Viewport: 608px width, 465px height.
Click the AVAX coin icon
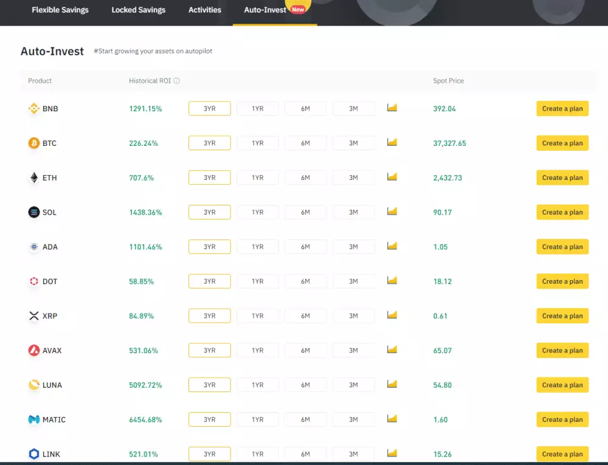point(33,350)
